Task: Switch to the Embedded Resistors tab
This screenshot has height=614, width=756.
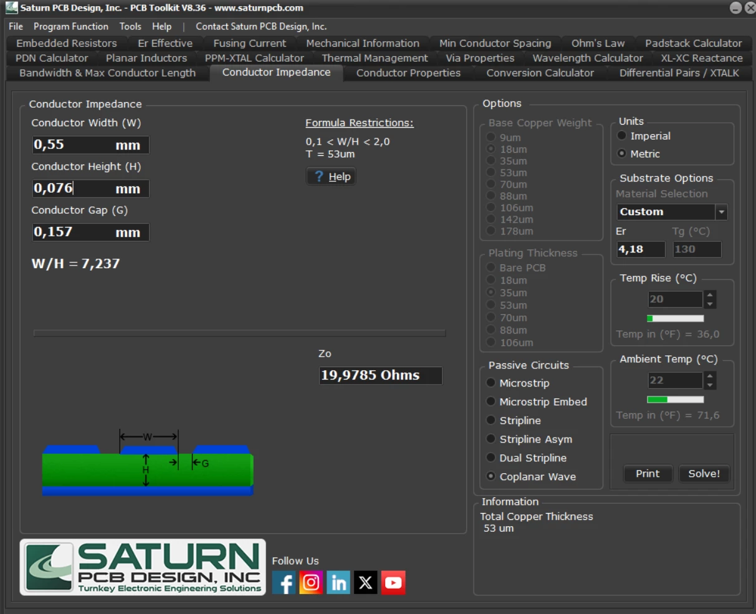Action: pyautogui.click(x=67, y=43)
